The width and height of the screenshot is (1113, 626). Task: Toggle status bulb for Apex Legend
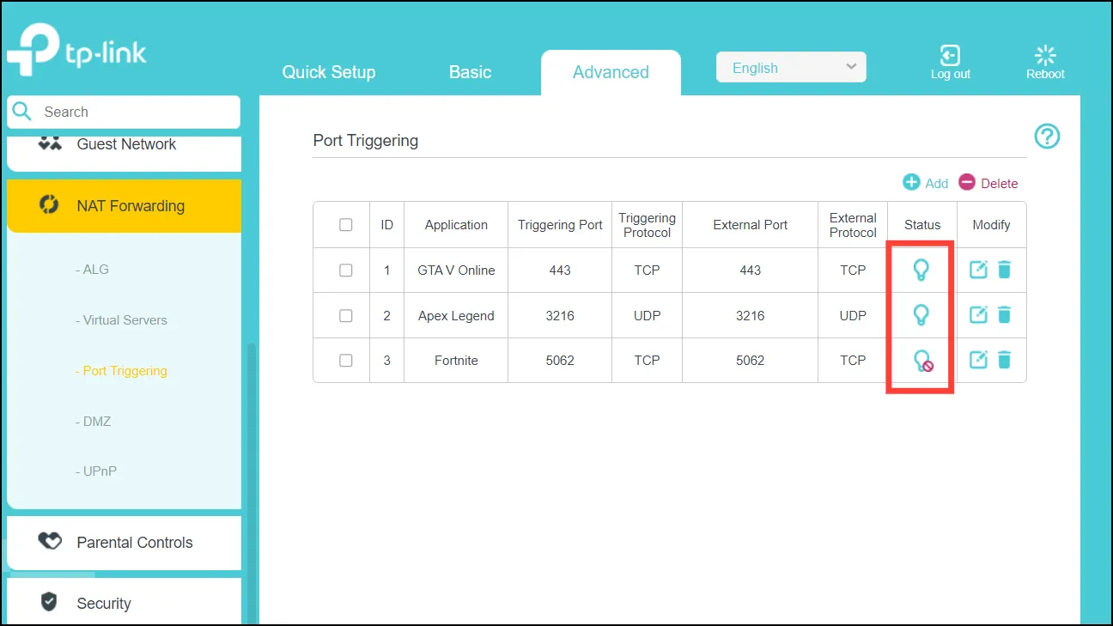click(921, 315)
